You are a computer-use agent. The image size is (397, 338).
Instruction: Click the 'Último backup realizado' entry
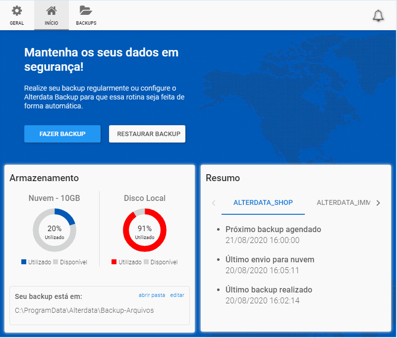[269, 290]
